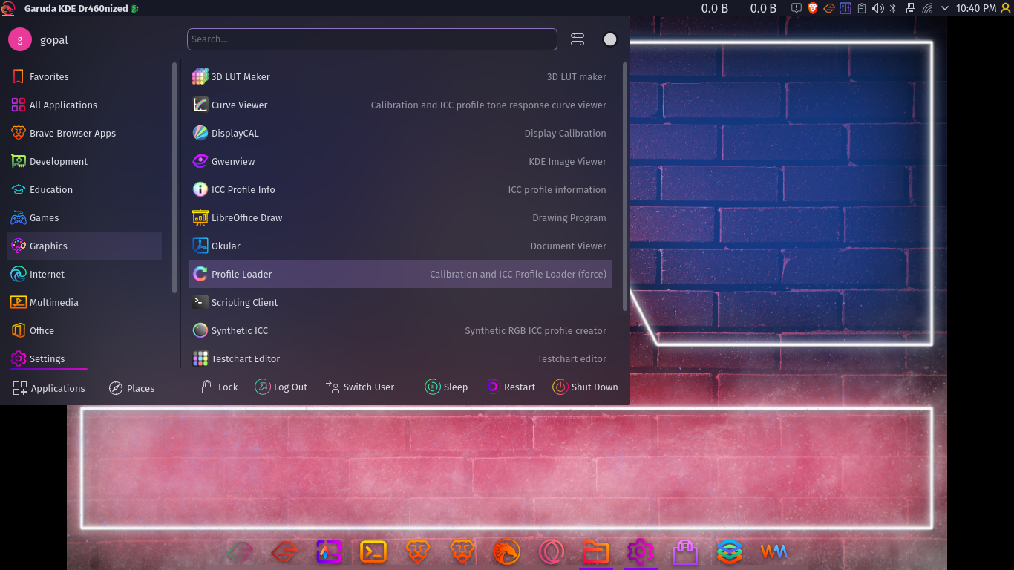Open Testchart Editor
Screen dimensions: 1014x570
pos(401,358)
